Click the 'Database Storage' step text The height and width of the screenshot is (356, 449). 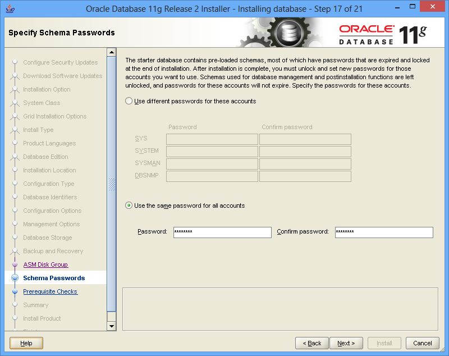48,238
